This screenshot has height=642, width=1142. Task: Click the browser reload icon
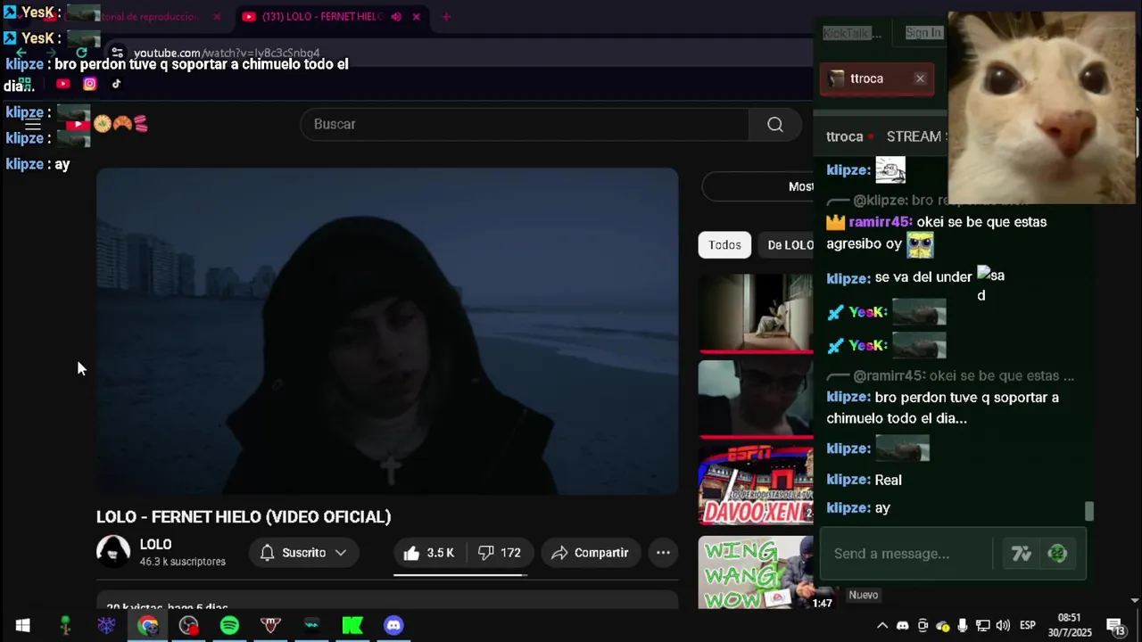[81, 53]
